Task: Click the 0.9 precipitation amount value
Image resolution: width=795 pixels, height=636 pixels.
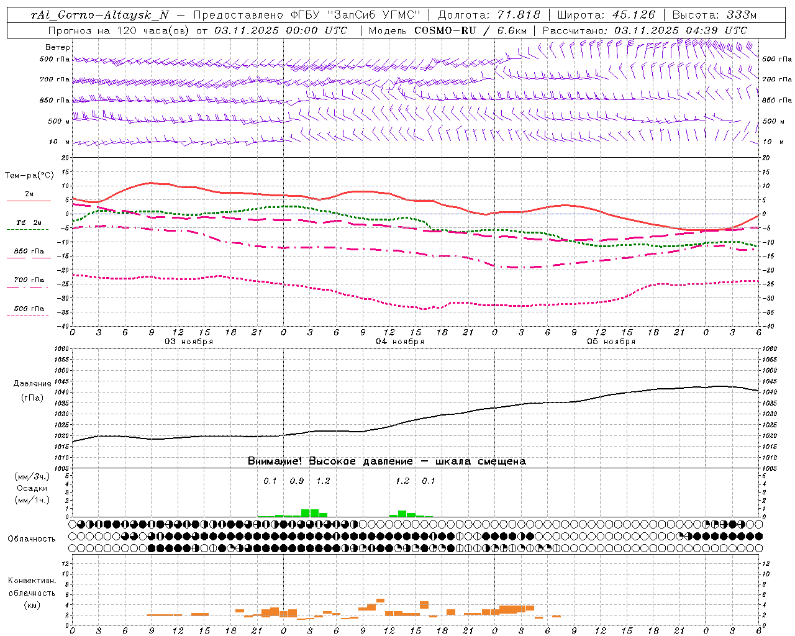Action: (297, 481)
